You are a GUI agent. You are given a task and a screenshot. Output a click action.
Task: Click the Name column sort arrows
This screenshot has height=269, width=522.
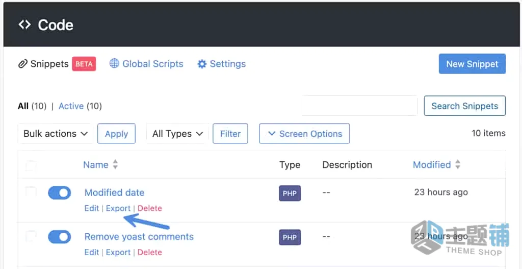click(115, 164)
